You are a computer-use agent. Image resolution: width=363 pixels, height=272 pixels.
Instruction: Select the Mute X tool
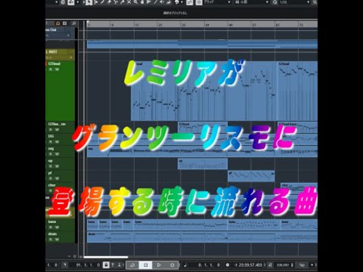pyautogui.click(x=129, y=2)
